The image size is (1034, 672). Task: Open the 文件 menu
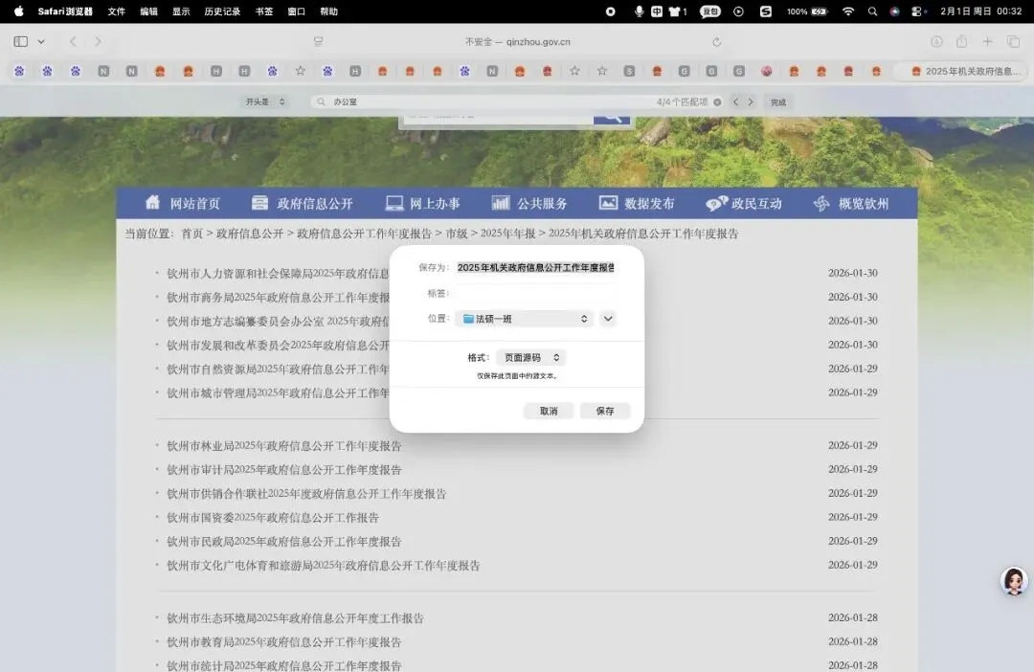point(117,11)
